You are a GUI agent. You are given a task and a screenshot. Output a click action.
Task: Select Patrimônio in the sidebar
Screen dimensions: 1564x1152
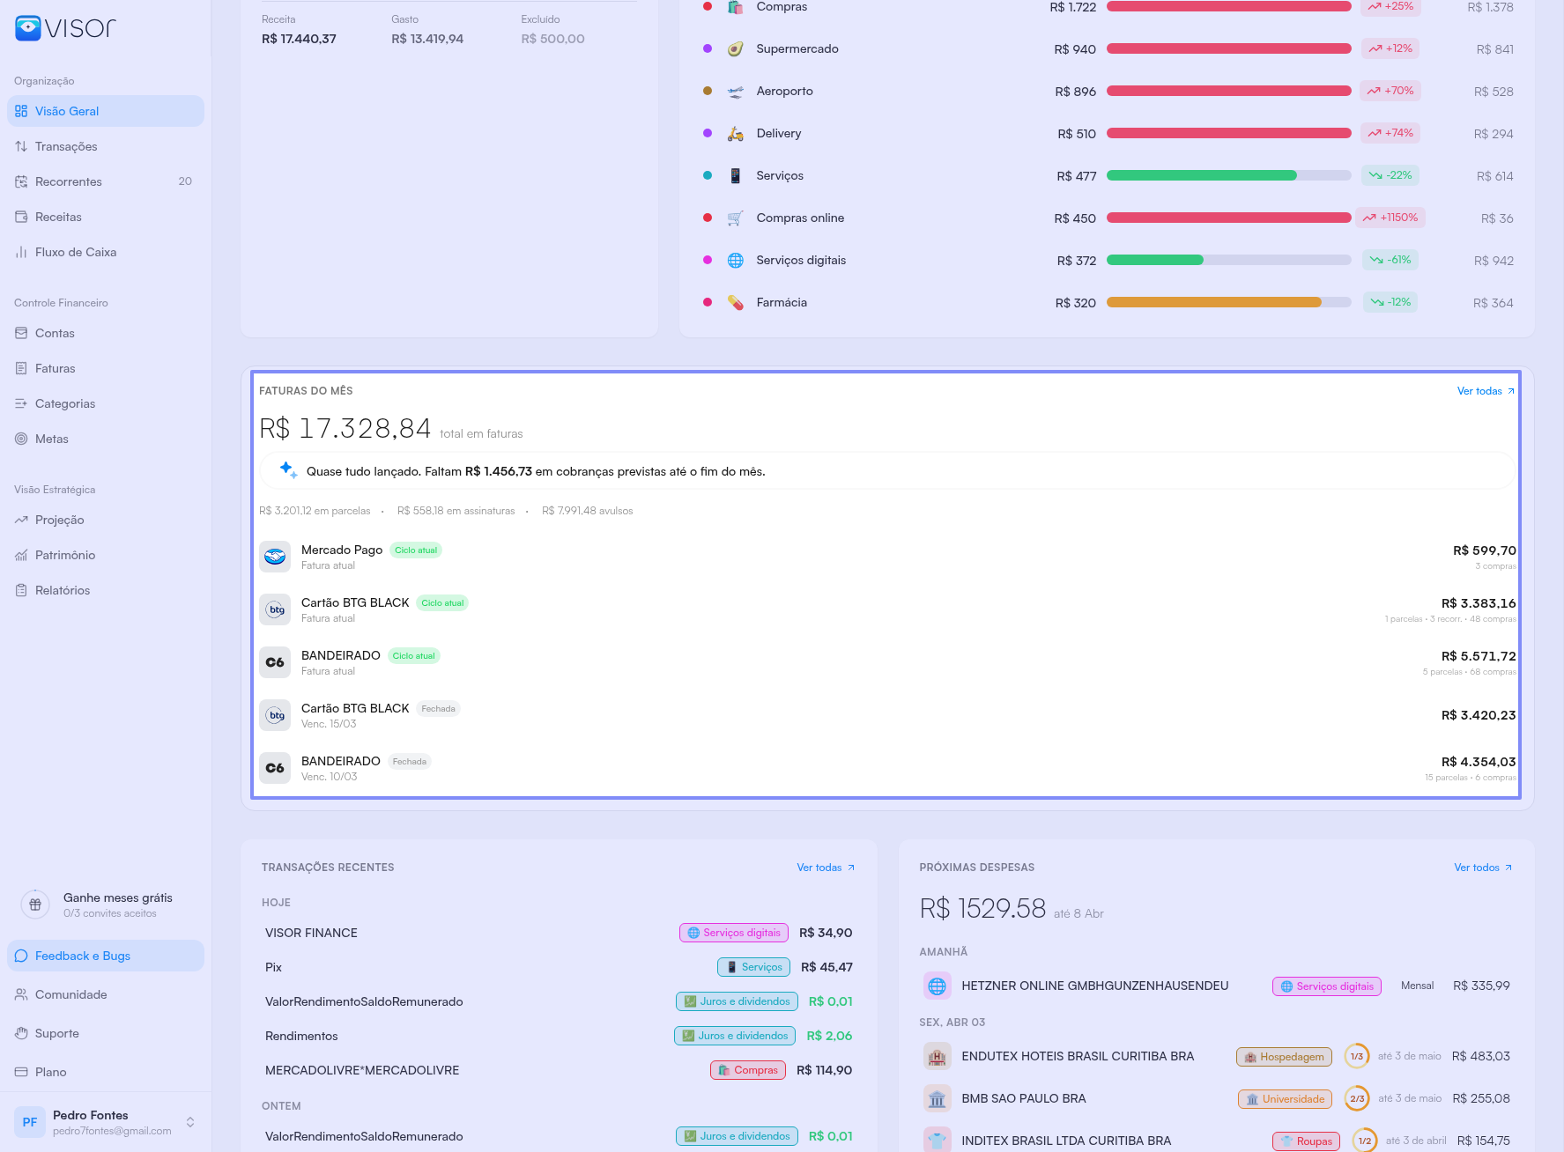pyautogui.click(x=65, y=555)
